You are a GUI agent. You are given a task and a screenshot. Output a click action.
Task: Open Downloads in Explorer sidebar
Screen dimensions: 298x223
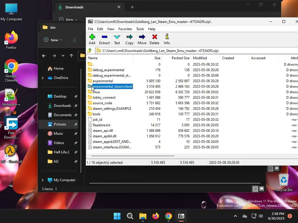62,106
